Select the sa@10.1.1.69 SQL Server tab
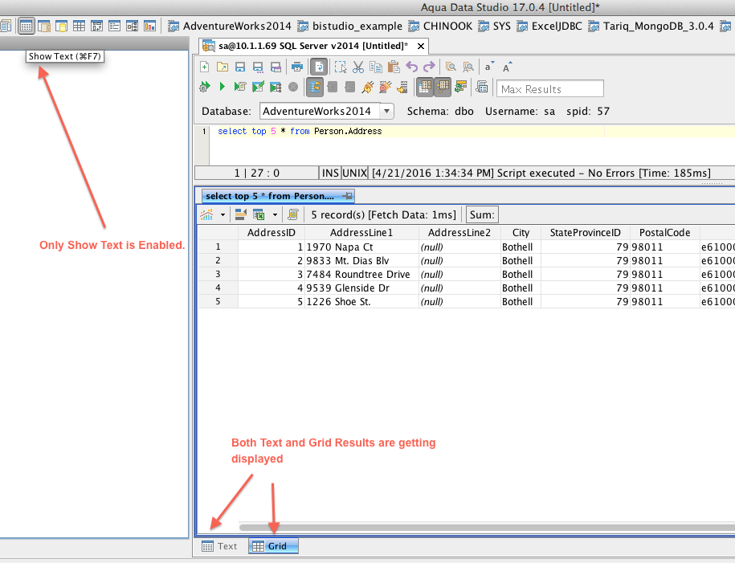 coord(313,46)
